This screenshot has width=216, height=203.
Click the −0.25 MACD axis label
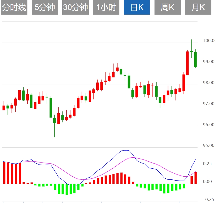tap(208, 199)
